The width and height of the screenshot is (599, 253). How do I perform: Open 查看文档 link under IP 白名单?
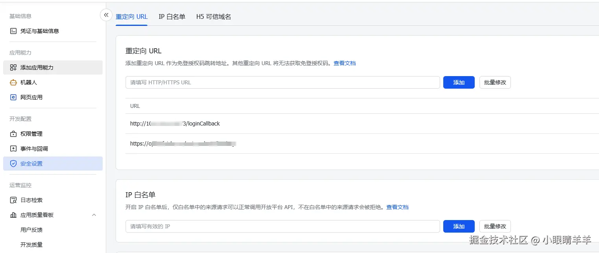coord(397,207)
